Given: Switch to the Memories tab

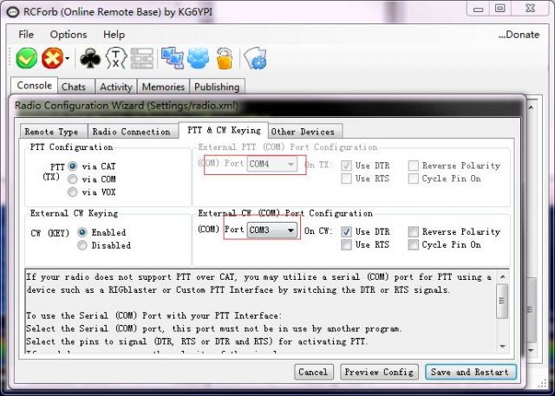Looking at the screenshot, I should (x=163, y=87).
